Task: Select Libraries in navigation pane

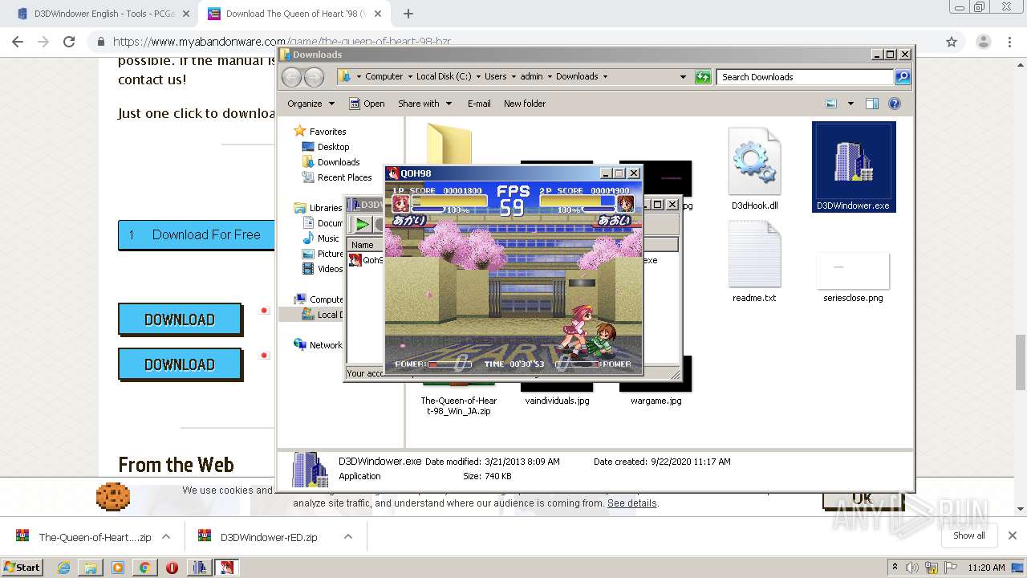Action: (319, 208)
